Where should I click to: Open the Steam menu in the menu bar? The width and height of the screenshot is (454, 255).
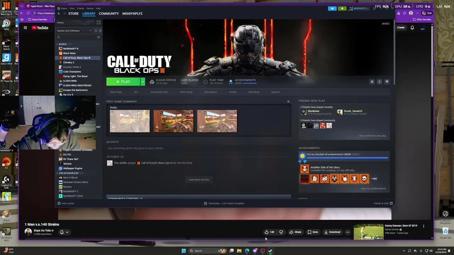pyautogui.click(x=64, y=8)
